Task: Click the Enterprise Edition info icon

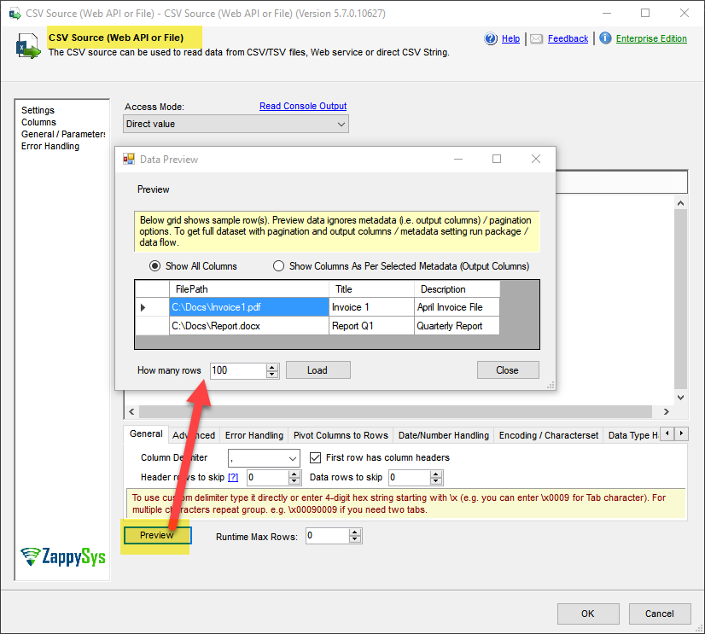Action: pyautogui.click(x=605, y=38)
